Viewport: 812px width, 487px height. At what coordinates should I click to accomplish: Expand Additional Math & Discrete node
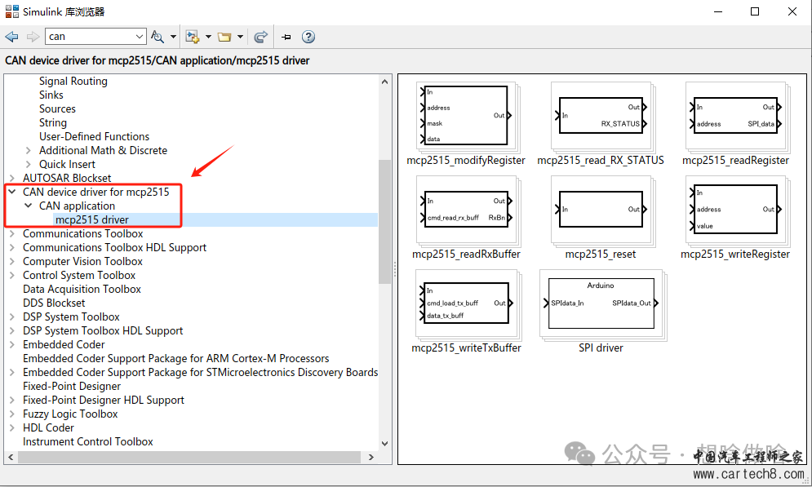(x=29, y=151)
